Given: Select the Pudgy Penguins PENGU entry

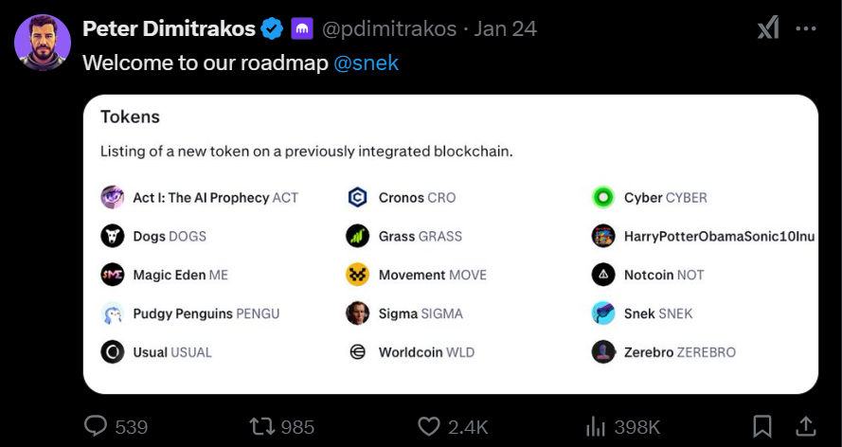Looking at the screenshot, I should 190,313.
